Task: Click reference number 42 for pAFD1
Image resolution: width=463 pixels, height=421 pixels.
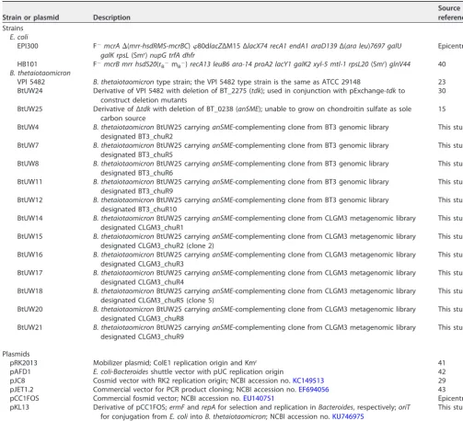Action: [442, 371]
